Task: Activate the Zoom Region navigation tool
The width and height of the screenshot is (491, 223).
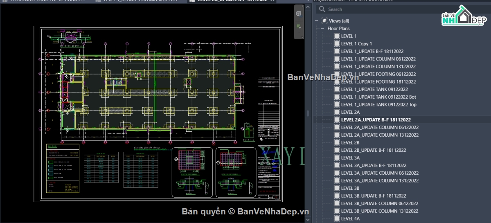Action: (299, 27)
